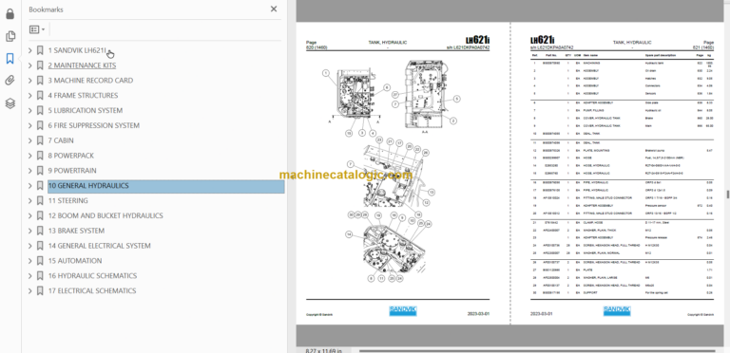Open the Attachments paperclip icon

(10, 81)
